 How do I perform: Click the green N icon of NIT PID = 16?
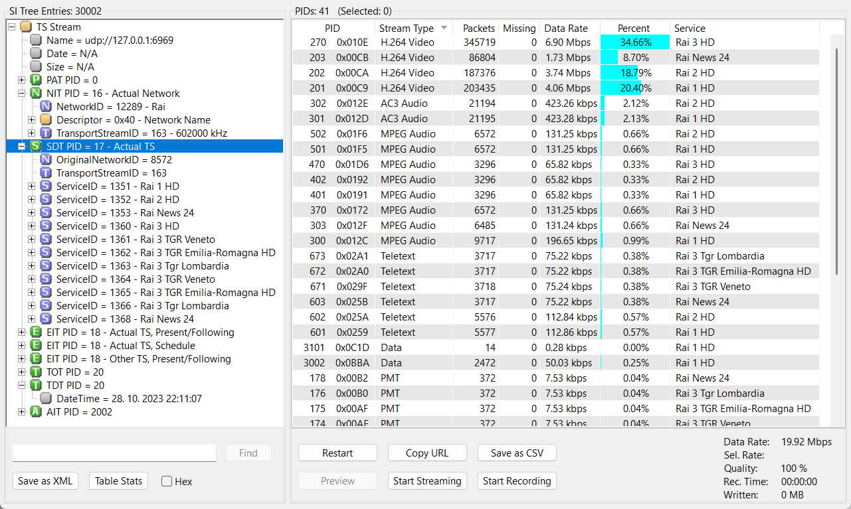[x=36, y=94]
